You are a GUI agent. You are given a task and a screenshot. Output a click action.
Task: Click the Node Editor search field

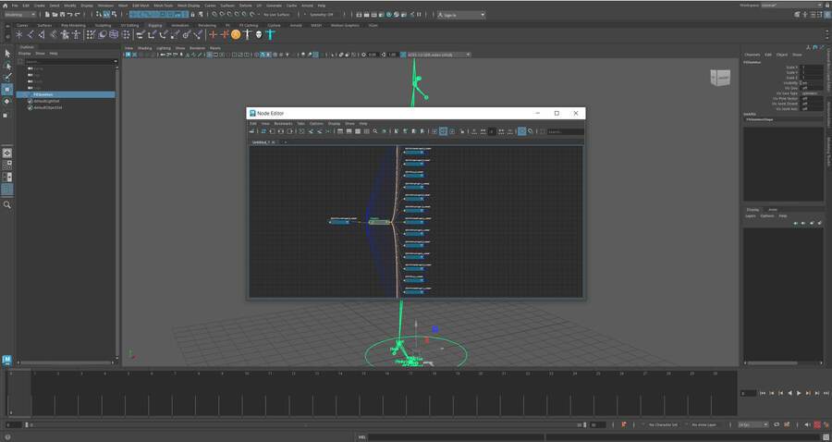pyautogui.click(x=564, y=131)
